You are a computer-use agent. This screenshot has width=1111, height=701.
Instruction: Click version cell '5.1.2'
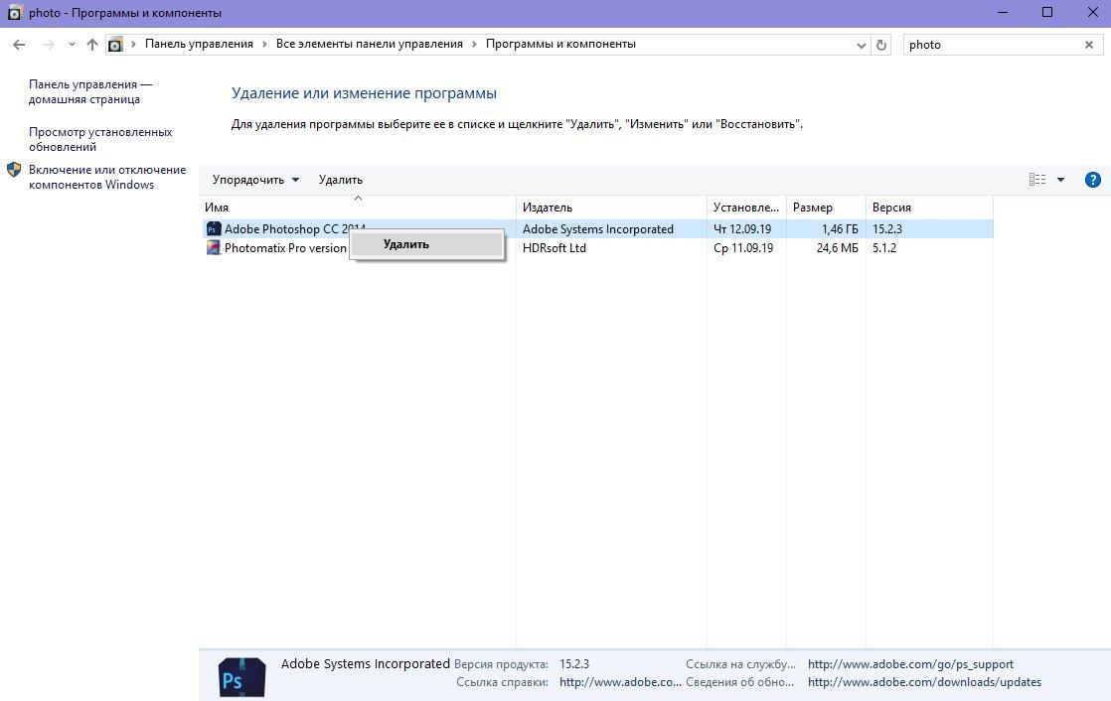[884, 248]
